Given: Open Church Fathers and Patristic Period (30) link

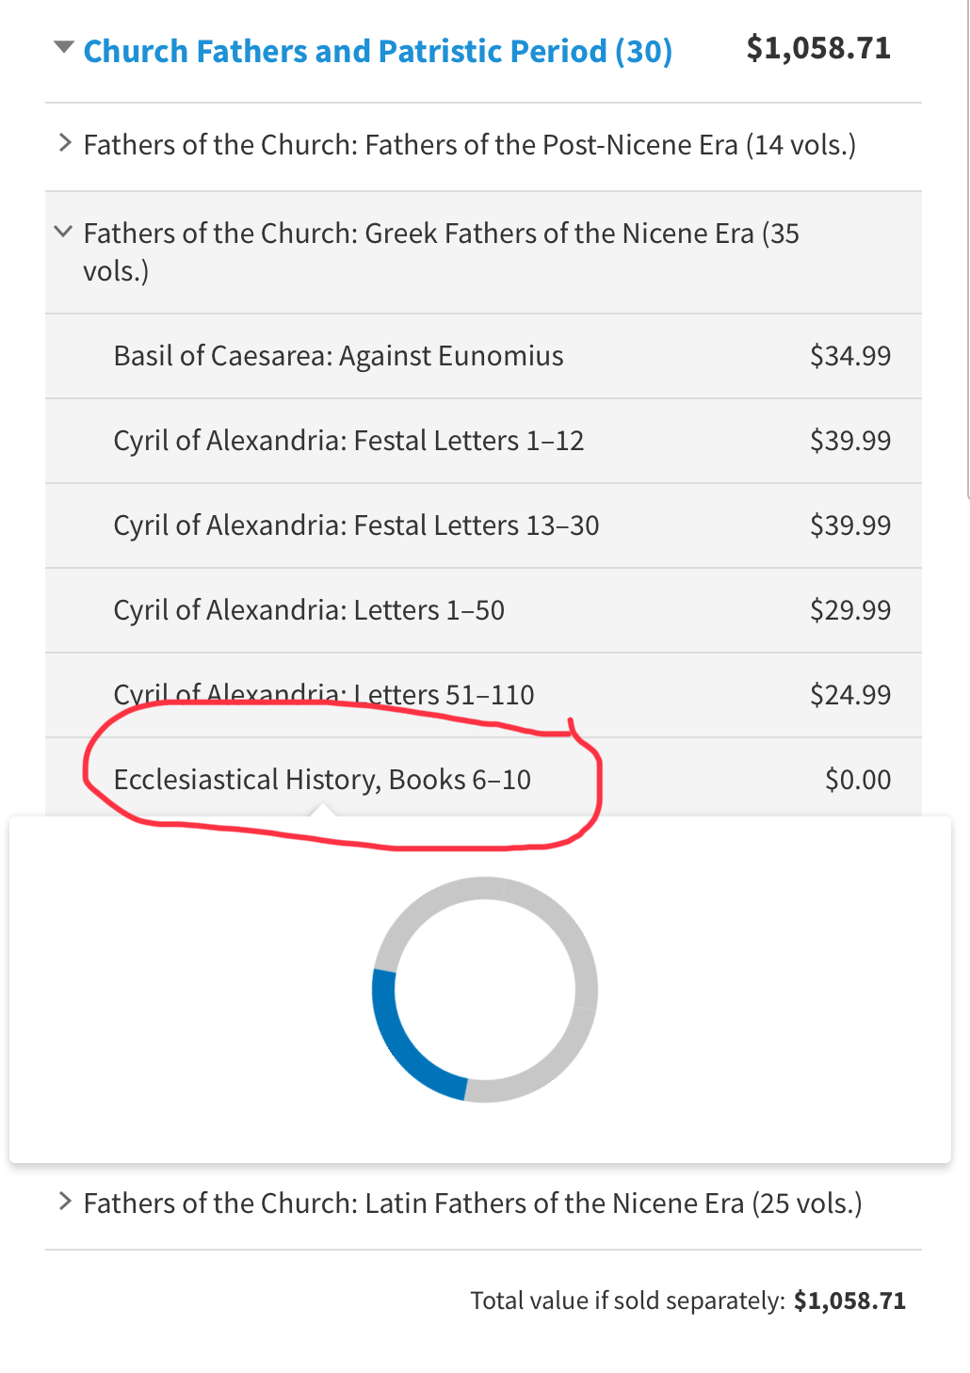Looking at the screenshot, I should point(378,51).
